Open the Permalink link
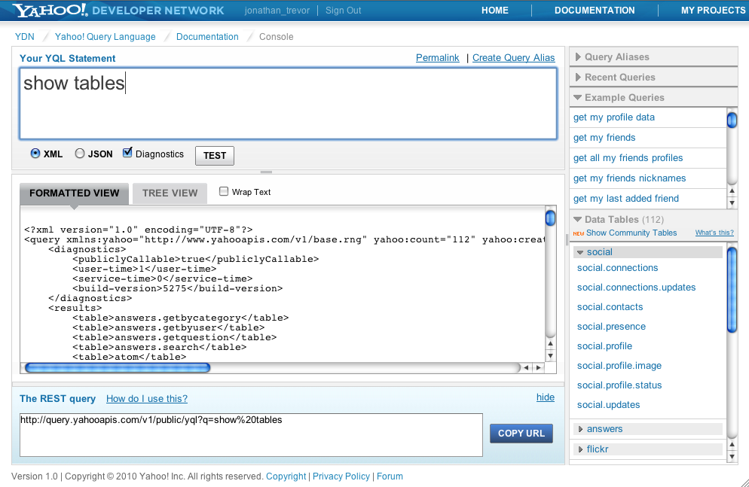The image size is (749, 487). click(437, 57)
